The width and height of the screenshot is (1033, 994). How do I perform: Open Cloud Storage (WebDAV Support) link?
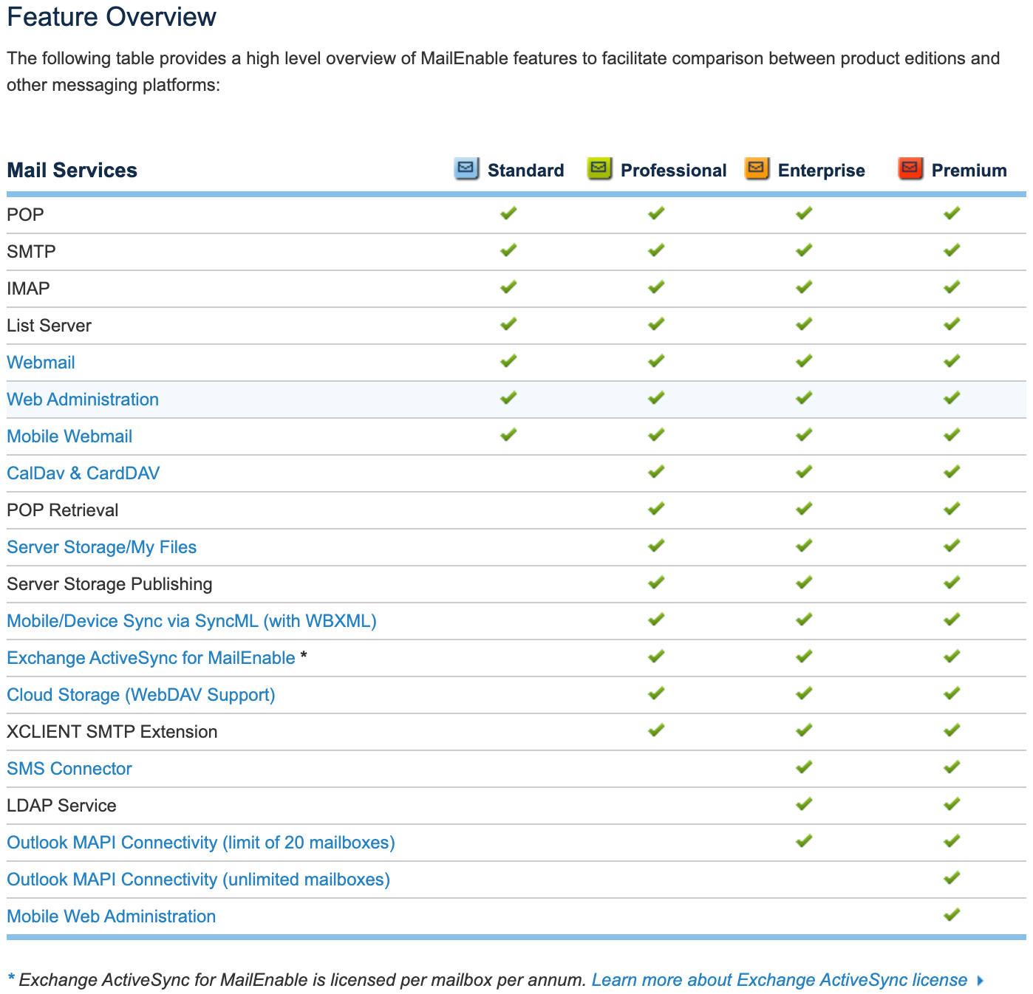click(141, 695)
